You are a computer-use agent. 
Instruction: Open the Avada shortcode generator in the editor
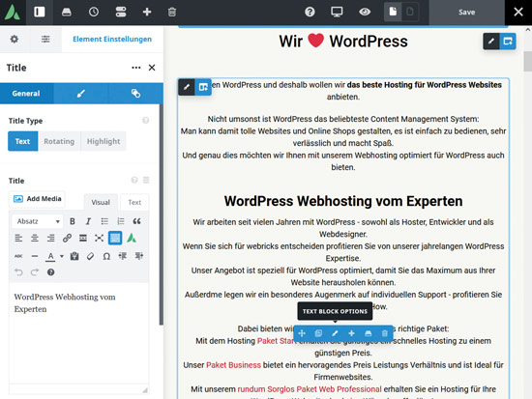[132, 238]
